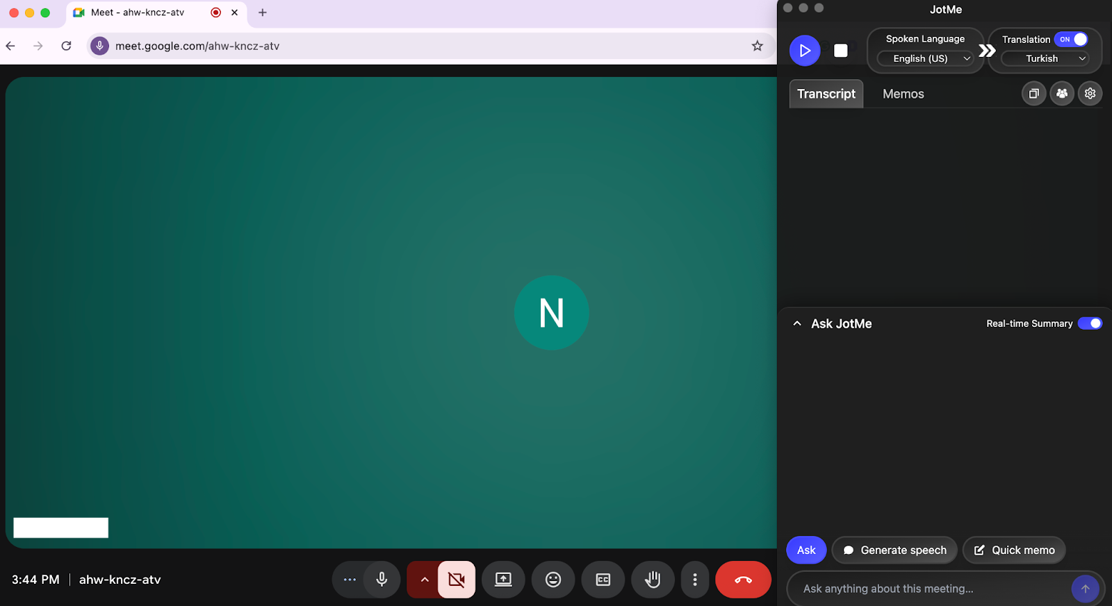Click the copy transcript icon
The image size is (1112, 606).
point(1033,94)
